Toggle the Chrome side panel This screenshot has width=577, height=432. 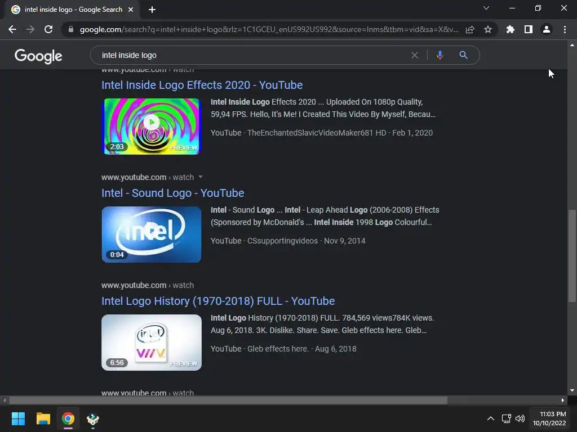pos(529,29)
